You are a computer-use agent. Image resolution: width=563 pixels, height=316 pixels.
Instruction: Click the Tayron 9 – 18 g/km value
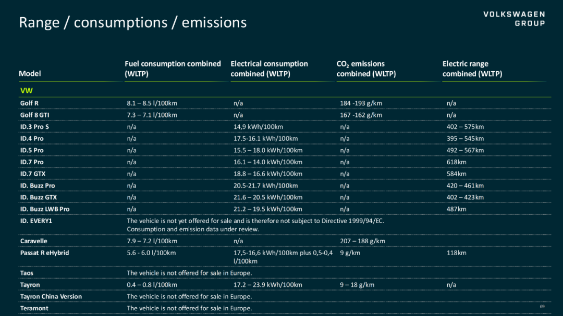coord(357,285)
